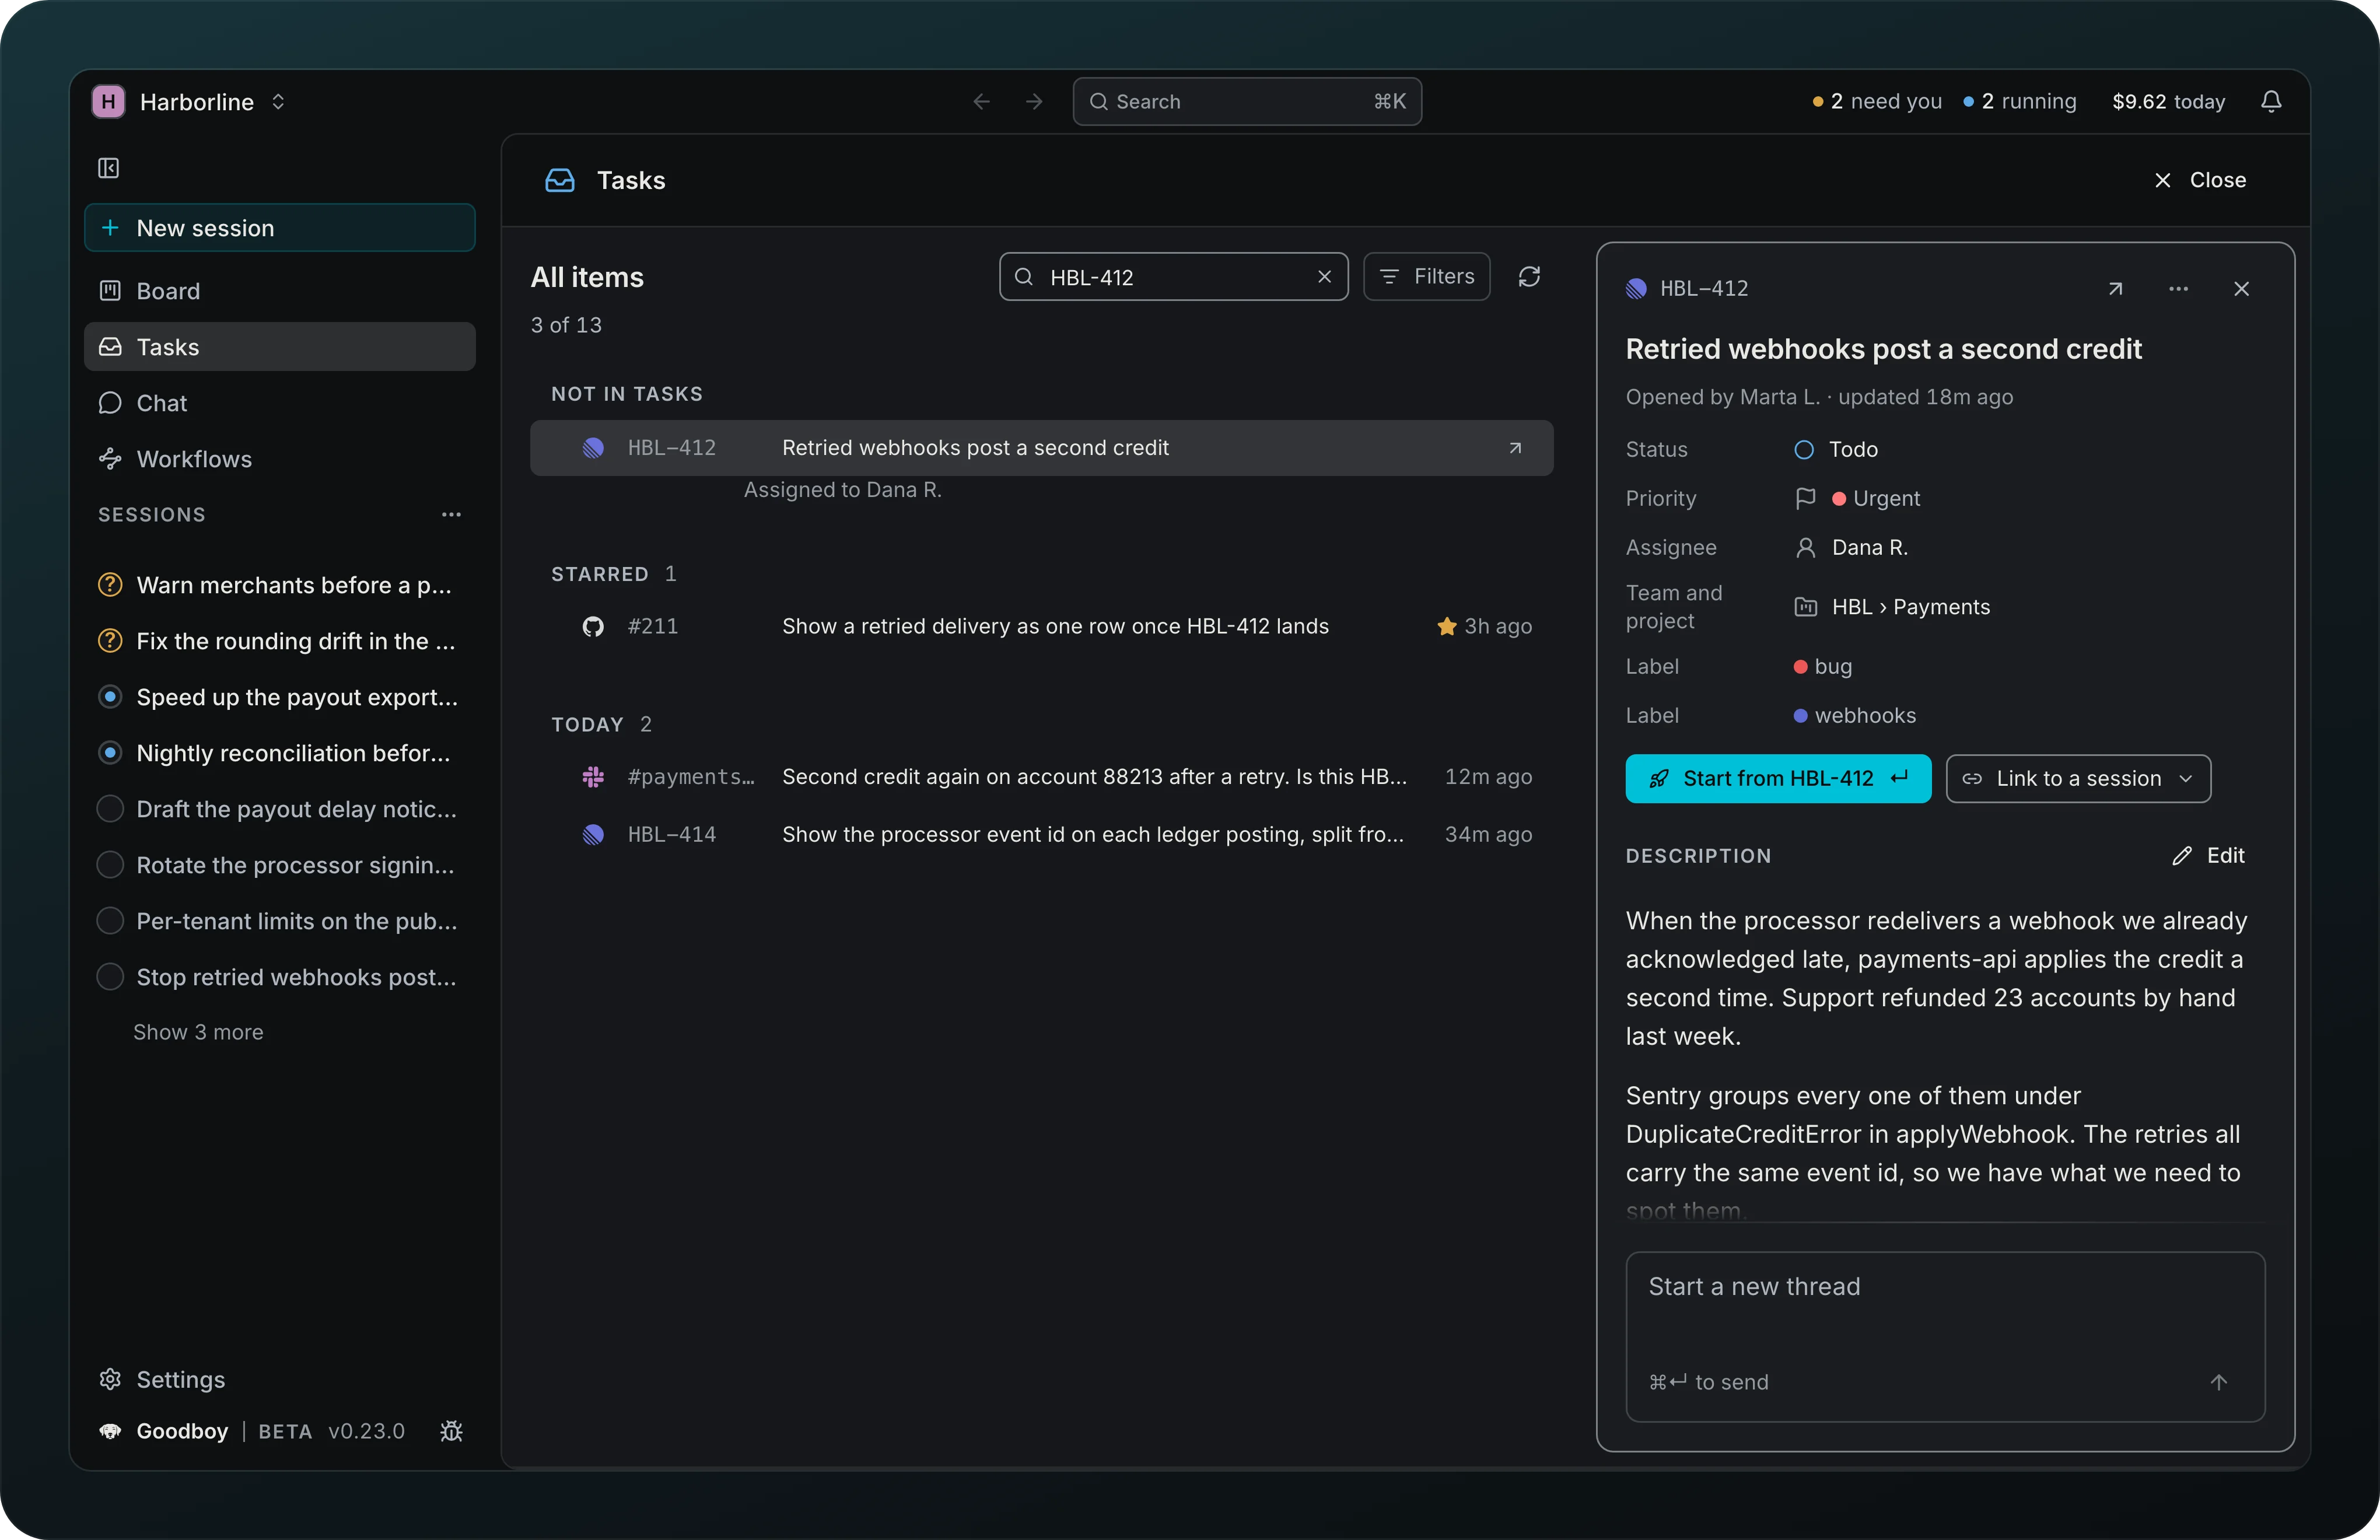Screen dimensions: 2380x1540
Task: Go back with the left arrow
Action: 982,102
